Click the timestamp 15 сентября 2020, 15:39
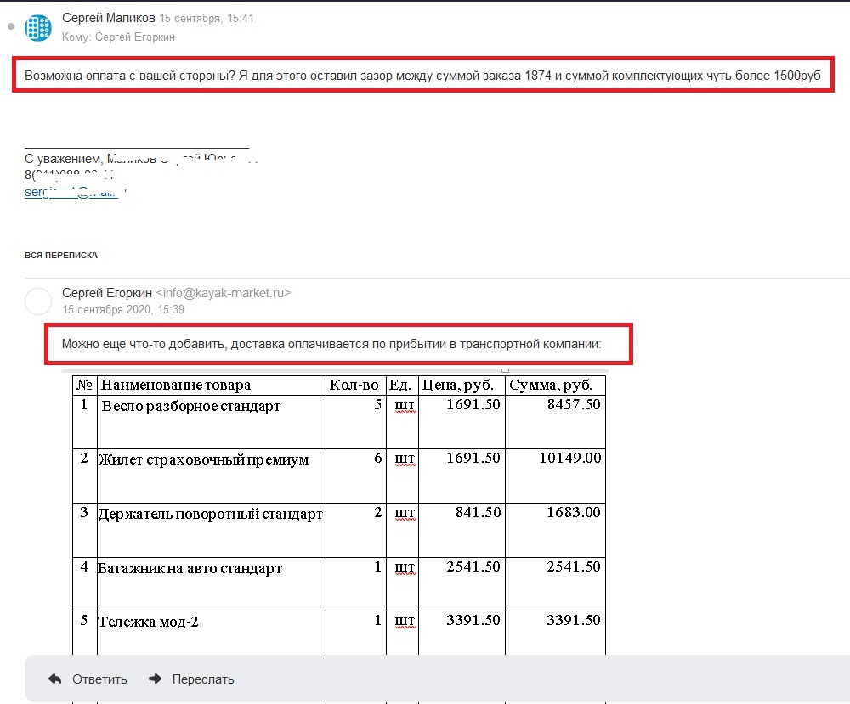Screen dimensions: 850x704 [123, 310]
